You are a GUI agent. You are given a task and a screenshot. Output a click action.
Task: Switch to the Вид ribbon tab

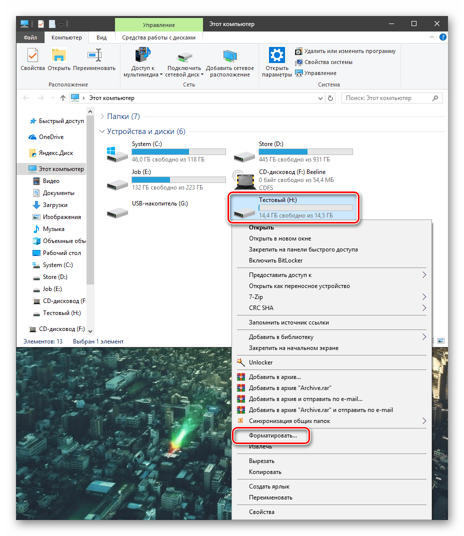click(101, 37)
